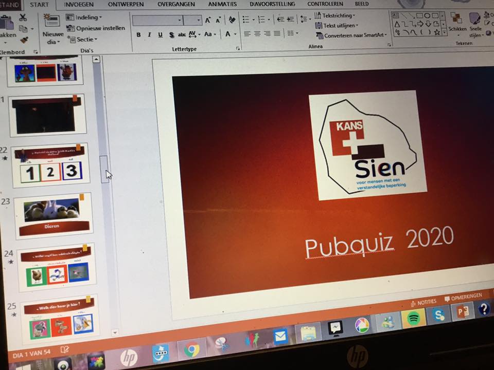Align text right

tap(267, 33)
